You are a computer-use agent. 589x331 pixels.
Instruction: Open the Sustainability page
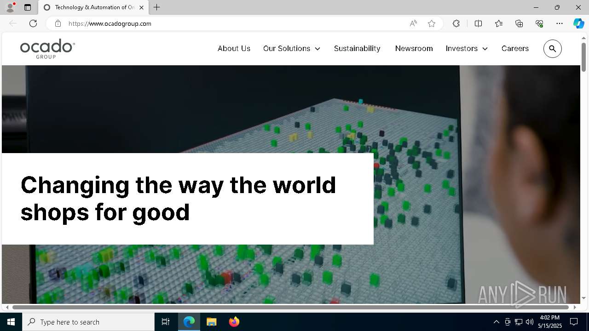click(x=357, y=48)
